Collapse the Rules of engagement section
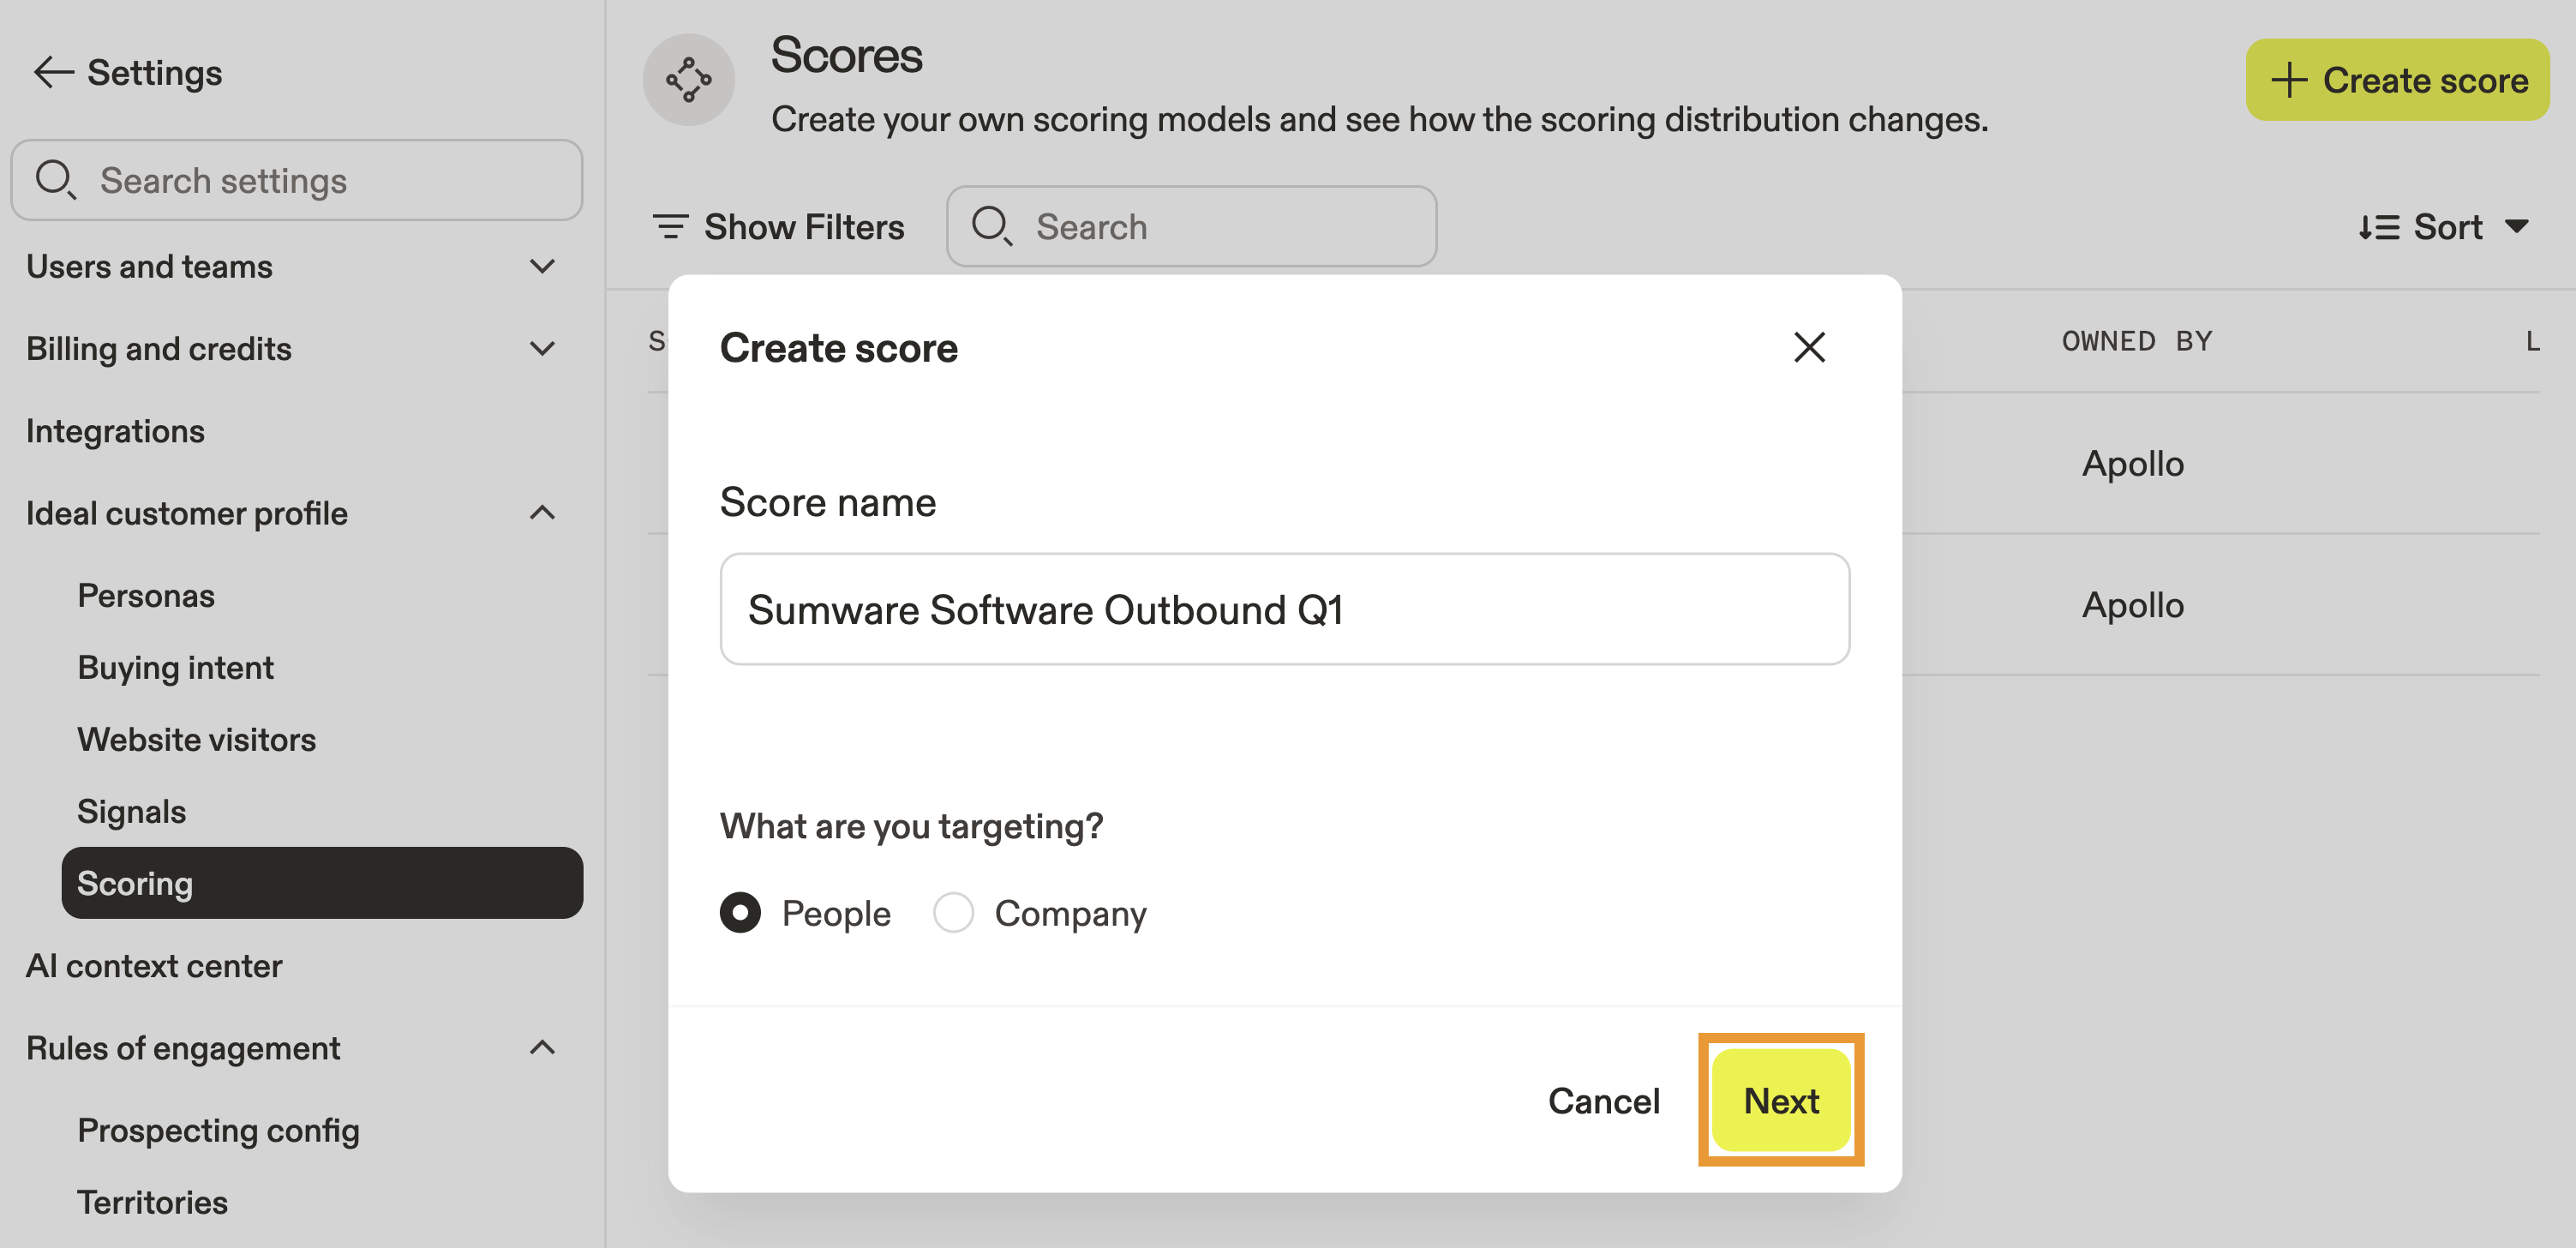 pos(542,1047)
